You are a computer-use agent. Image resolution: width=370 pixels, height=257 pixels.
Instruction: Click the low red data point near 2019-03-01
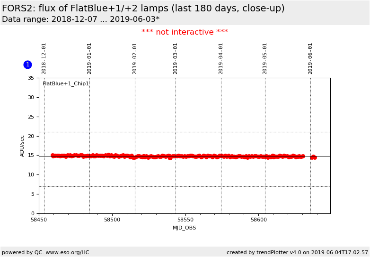point(170,158)
